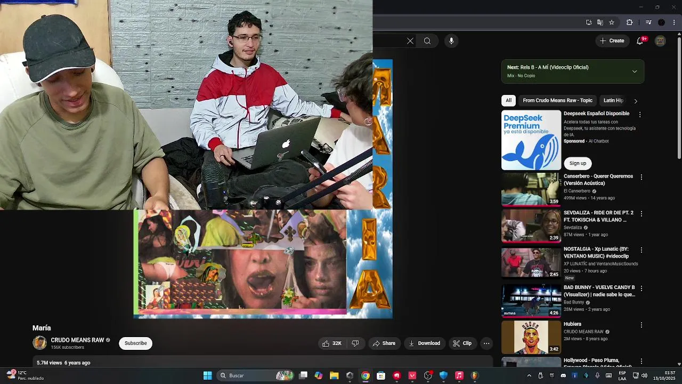Click the Clip button
Image resolution: width=682 pixels, height=384 pixels.
coord(462,343)
